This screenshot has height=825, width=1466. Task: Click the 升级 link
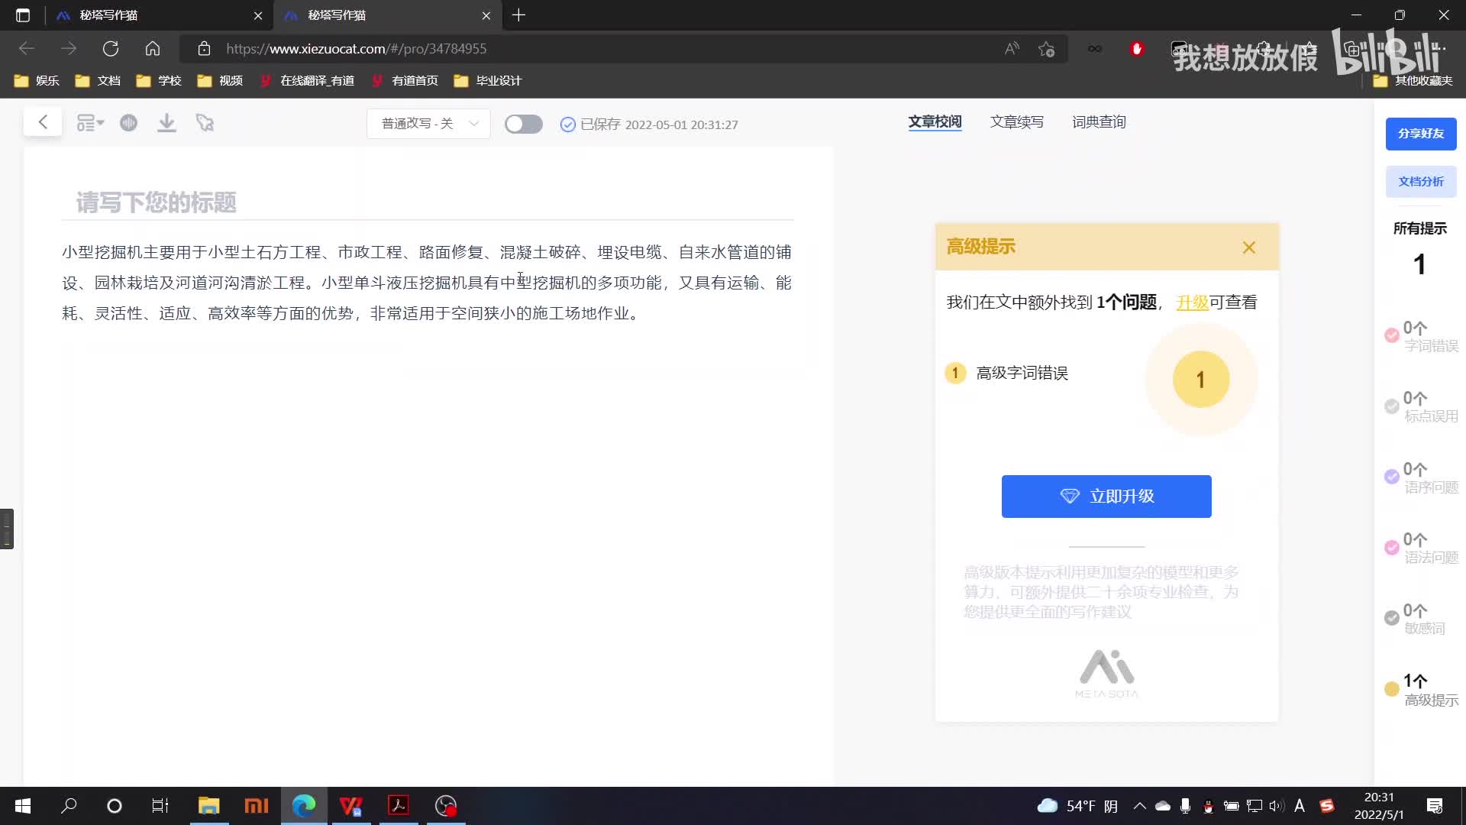click(x=1191, y=302)
